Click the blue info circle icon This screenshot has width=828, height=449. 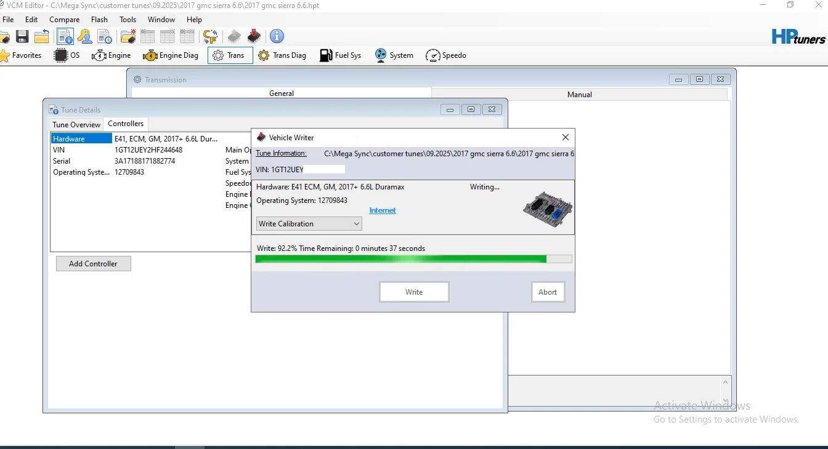click(277, 36)
